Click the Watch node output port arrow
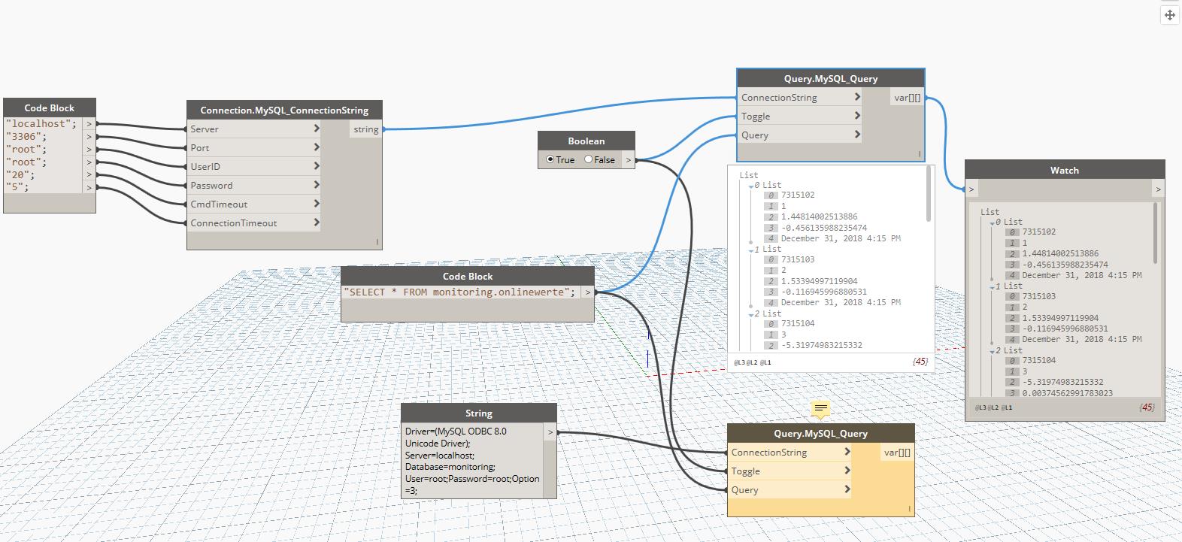 tap(1158, 189)
